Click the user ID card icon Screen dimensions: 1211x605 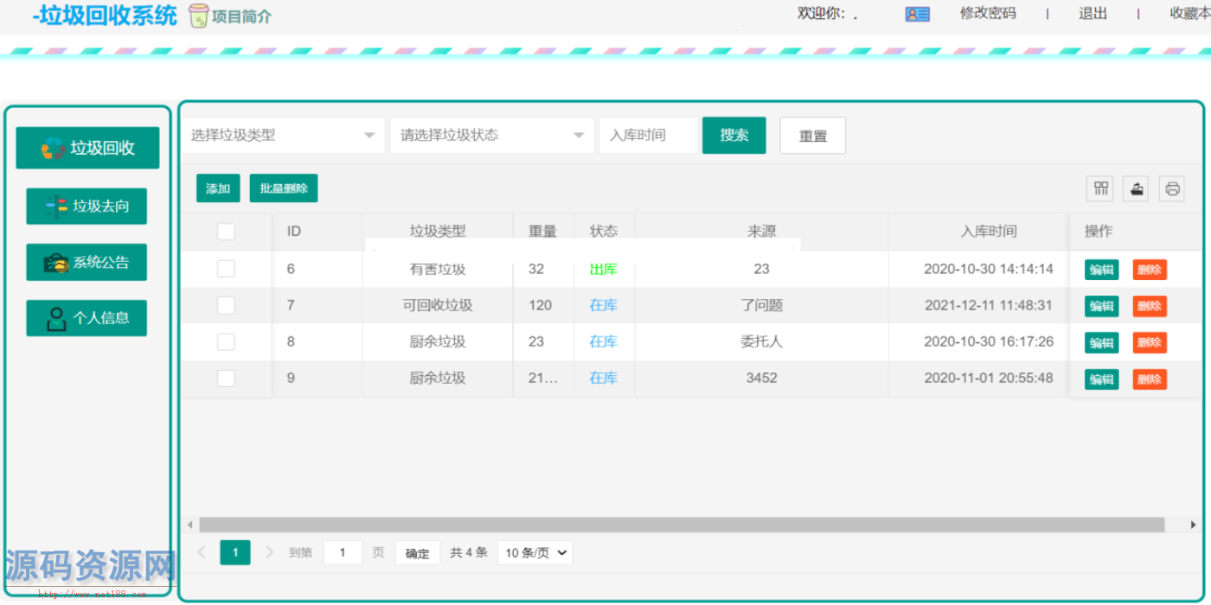coord(917,14)
